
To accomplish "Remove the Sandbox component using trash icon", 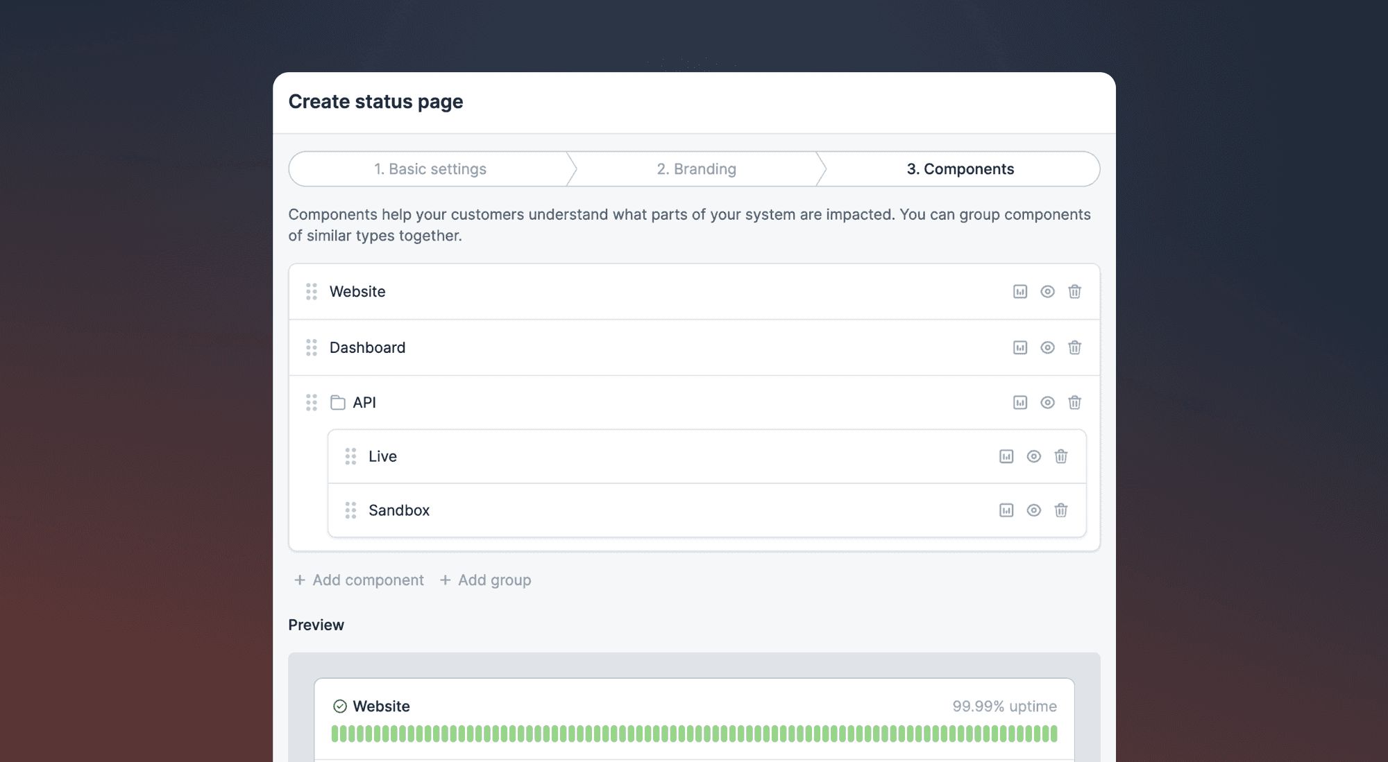I will click(1060, 510).
